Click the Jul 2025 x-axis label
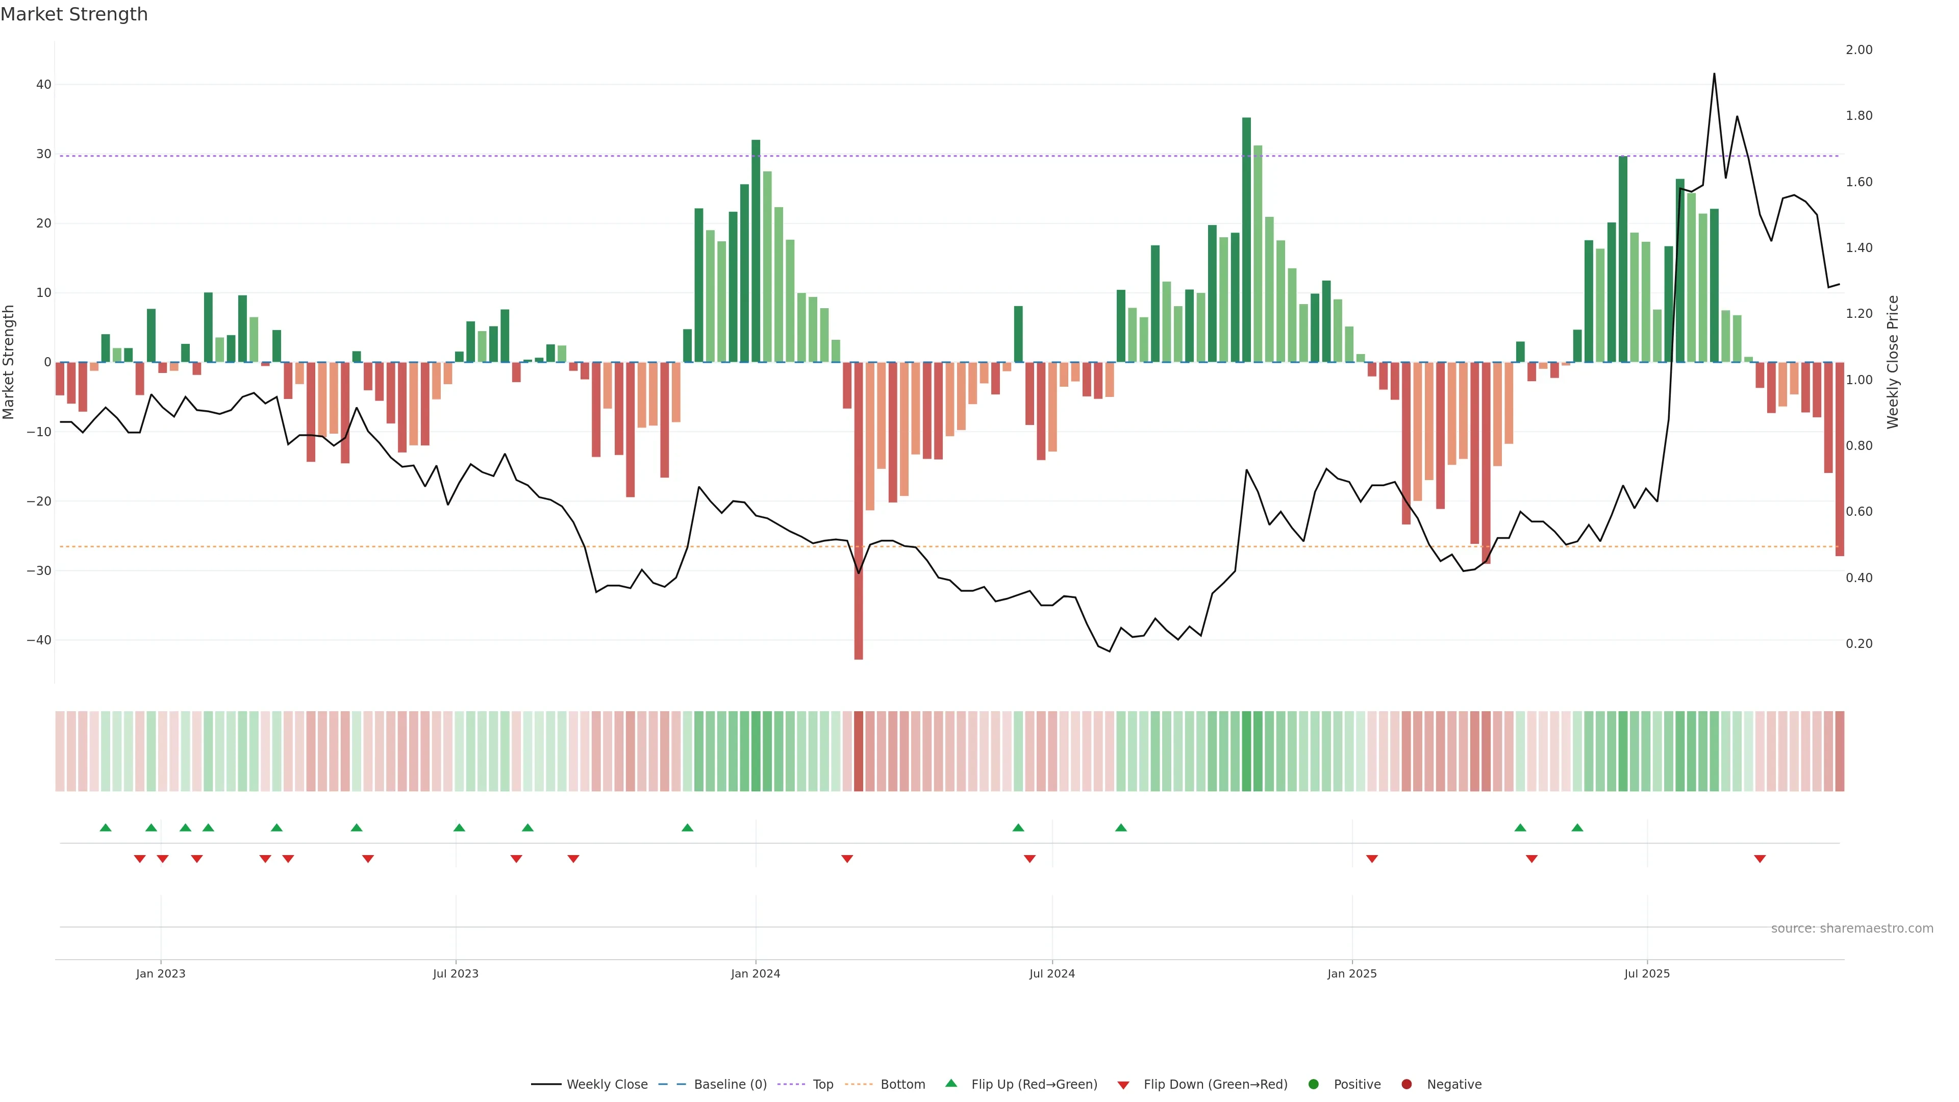The height and width of the screenshot is (1102, 1959). 1646,973
